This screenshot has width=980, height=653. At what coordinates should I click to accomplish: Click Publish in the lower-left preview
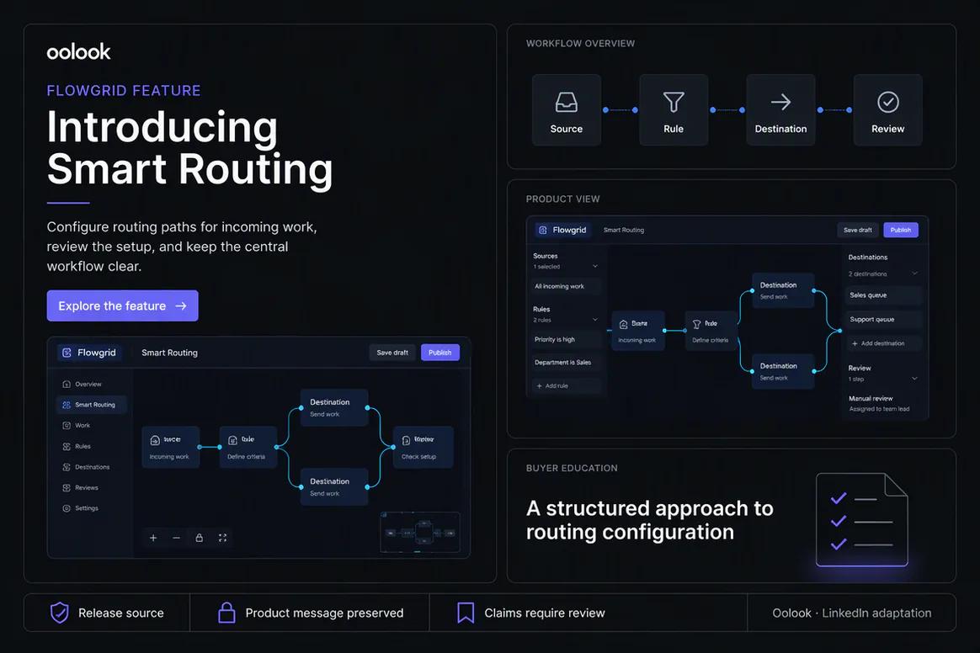click(440, 353)
